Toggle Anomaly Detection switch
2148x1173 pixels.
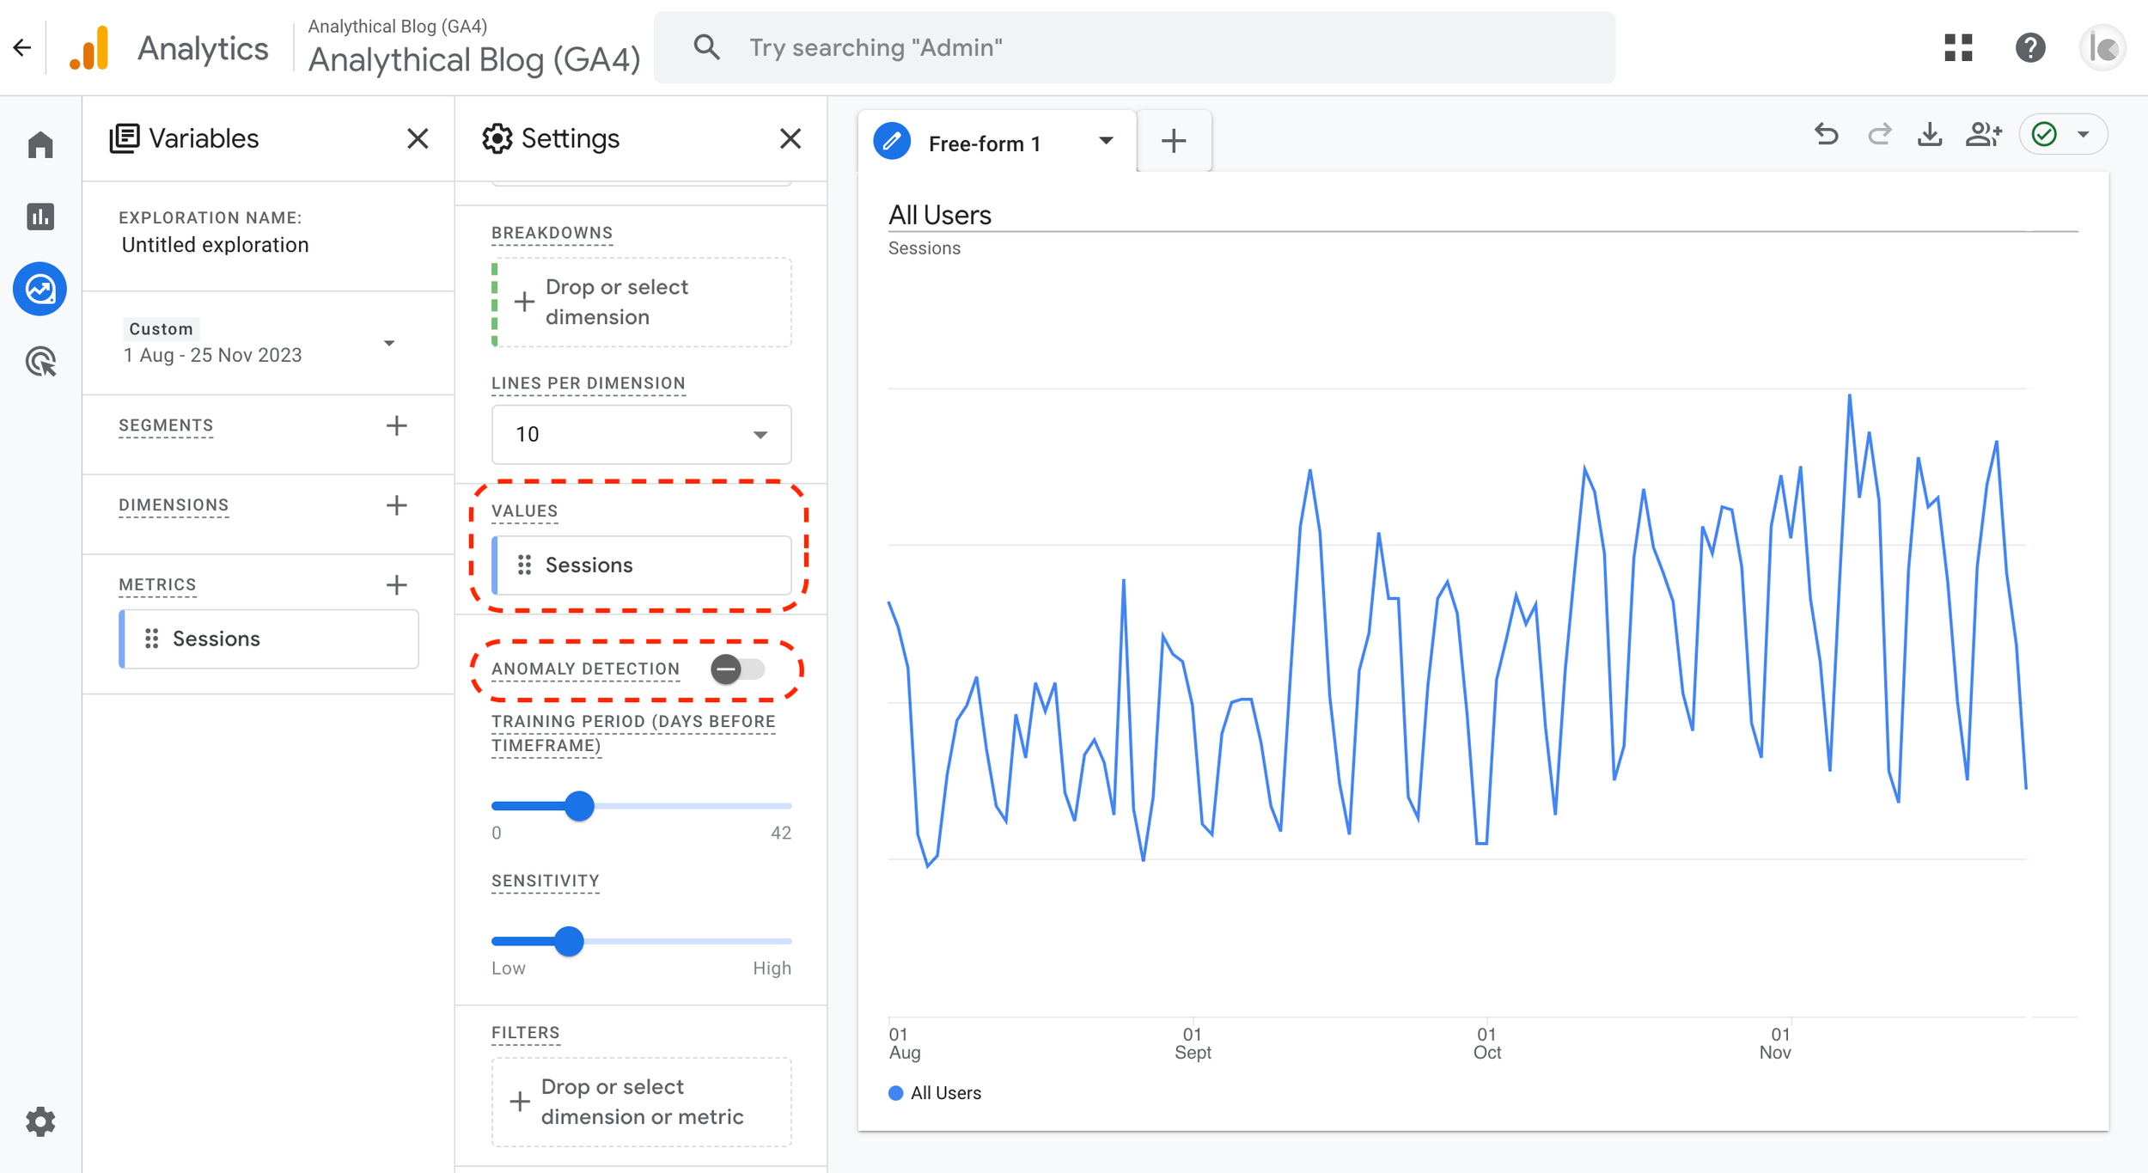coord(737,669)
